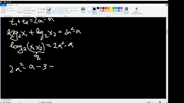Click zoom out minus button
This screenshot has height=103, width=184.
pos(152,102)
